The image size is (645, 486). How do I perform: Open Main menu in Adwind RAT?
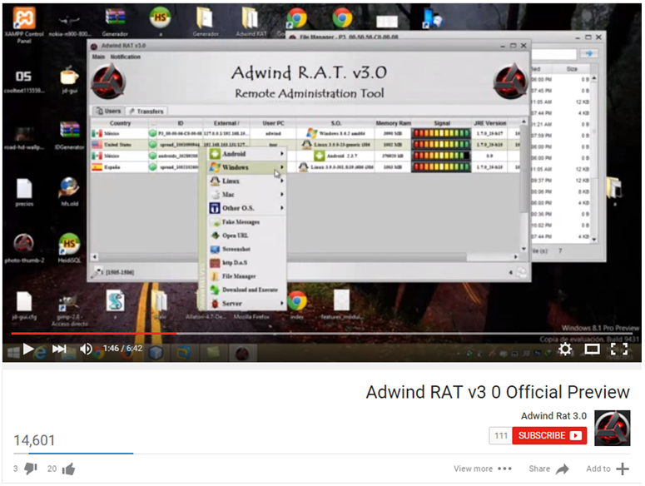[x=98, y=57]
